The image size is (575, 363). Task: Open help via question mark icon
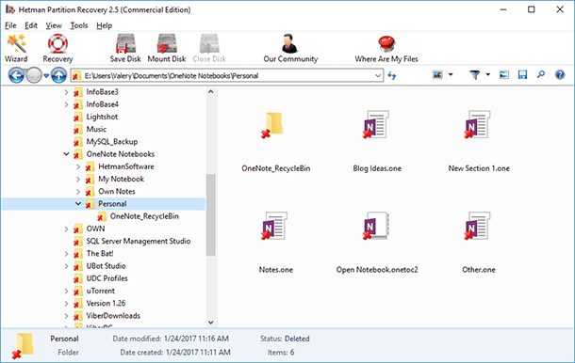(x=560, y=75)
